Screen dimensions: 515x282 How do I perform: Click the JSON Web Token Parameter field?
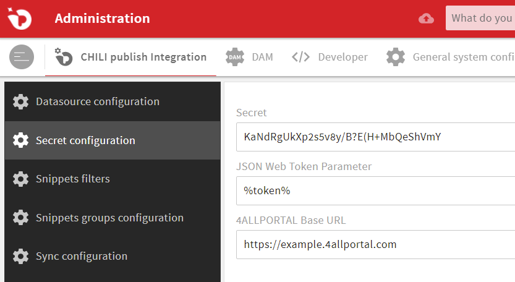click(375, 190)
